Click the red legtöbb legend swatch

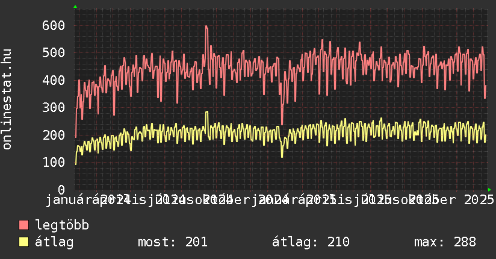click(24, 225)
